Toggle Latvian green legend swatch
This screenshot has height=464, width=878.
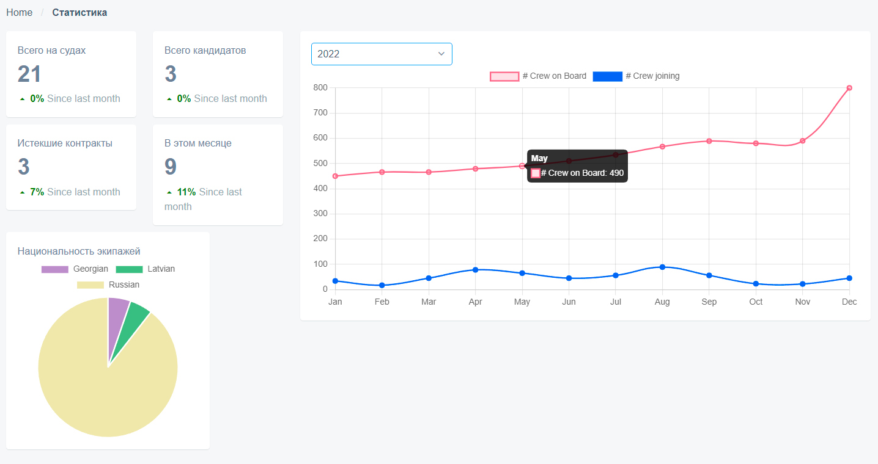(129, 269)
